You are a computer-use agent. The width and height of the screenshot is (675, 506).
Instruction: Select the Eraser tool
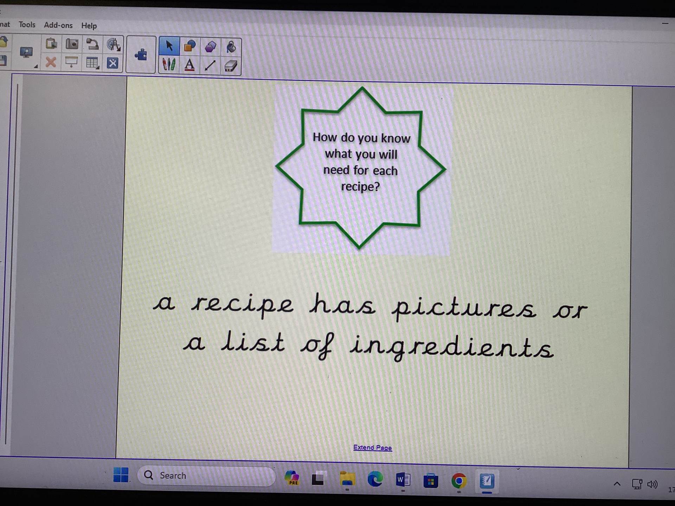point(231,66)
